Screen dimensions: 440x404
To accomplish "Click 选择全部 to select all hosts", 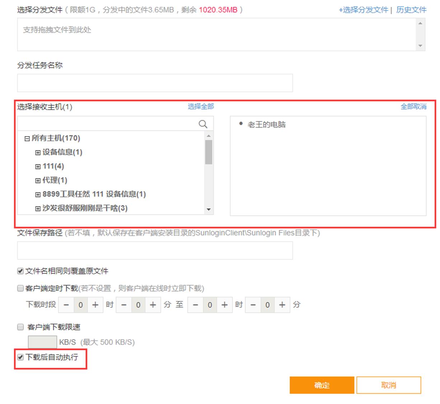I will [201, 106].
